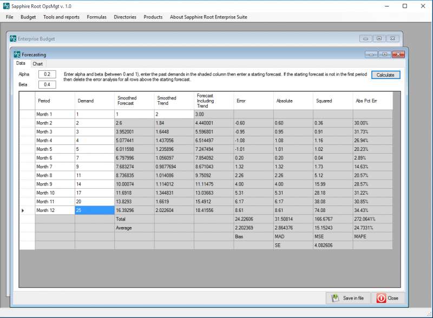Click the MAD label cell

pos(293,236)
